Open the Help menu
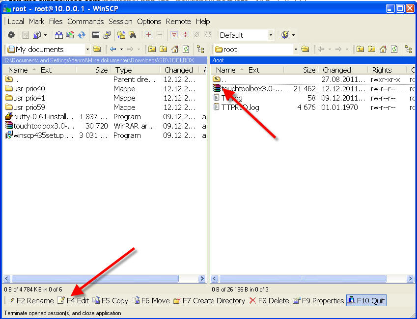The image size is (417, 319). (x=203, y=21)
